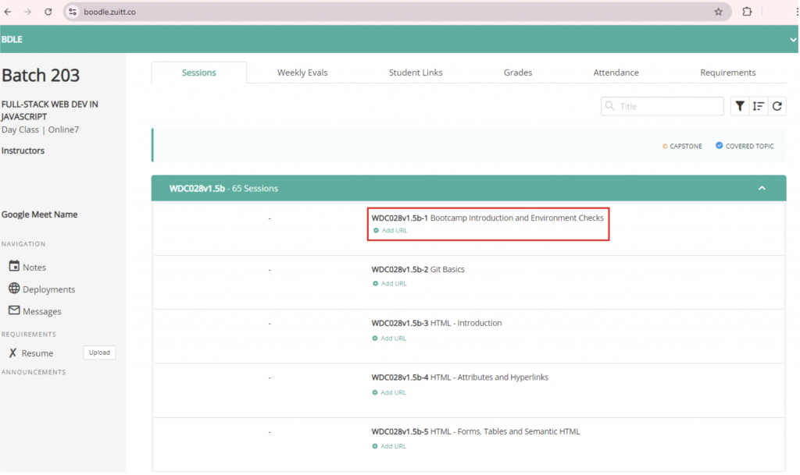Screen dimensions: 800x475
Task: Open Messages from the sidebar
Action: pyautogui.click(x=41, y=311)
